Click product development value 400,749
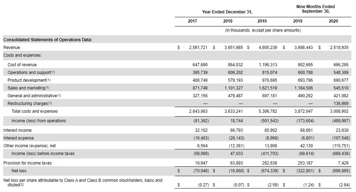The image size is (356, 192). click(x=200, y=80)
